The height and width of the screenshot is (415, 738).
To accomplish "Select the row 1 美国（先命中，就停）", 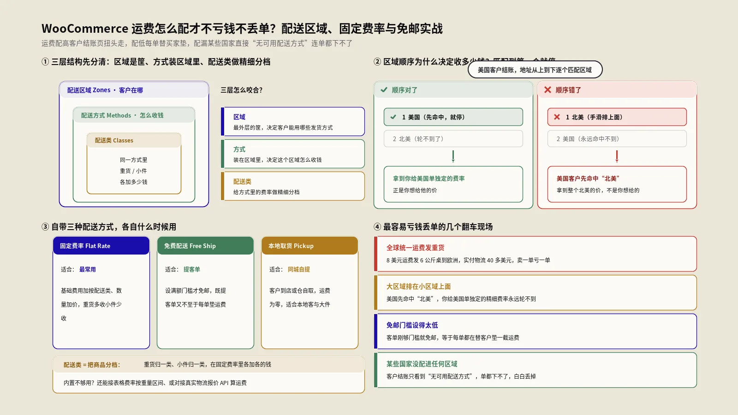I will pyautogui.click(x=453, y=117).
